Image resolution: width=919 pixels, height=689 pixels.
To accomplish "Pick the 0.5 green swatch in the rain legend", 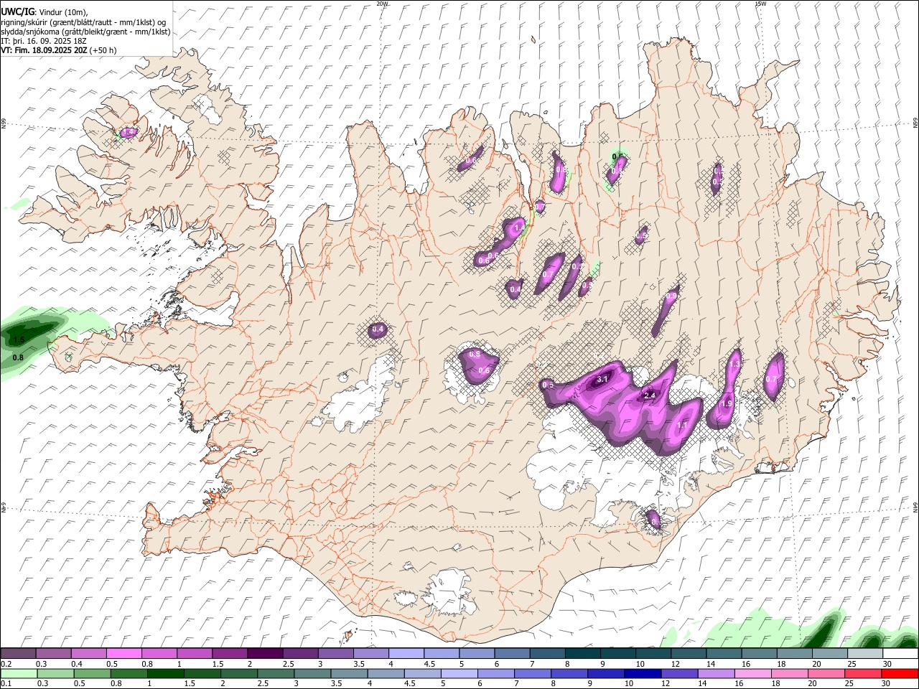I will (x=92, y=674).
